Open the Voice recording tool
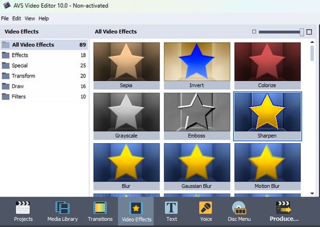The image size is (320, 227). coord(205,211)
